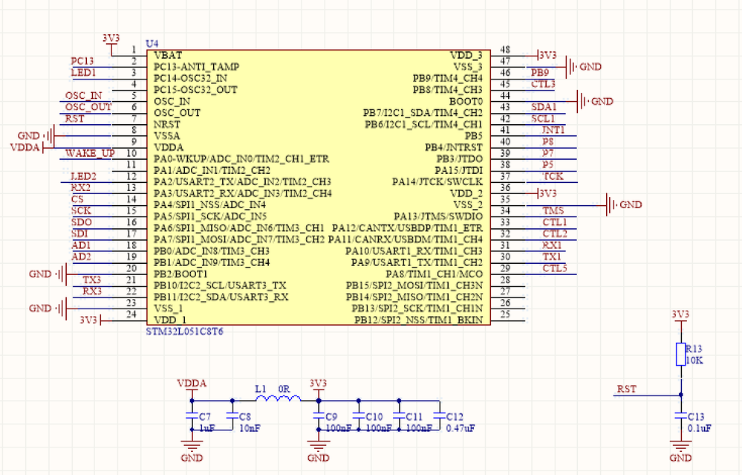The width and height of the screenshot is (742, 475).
Task: Select the SDA1 net label
Action: (544, 107)
